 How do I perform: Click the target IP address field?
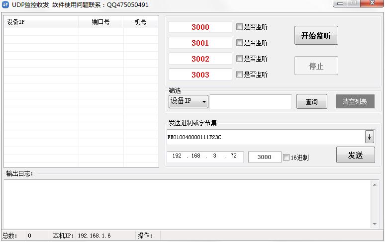point(205,157)
